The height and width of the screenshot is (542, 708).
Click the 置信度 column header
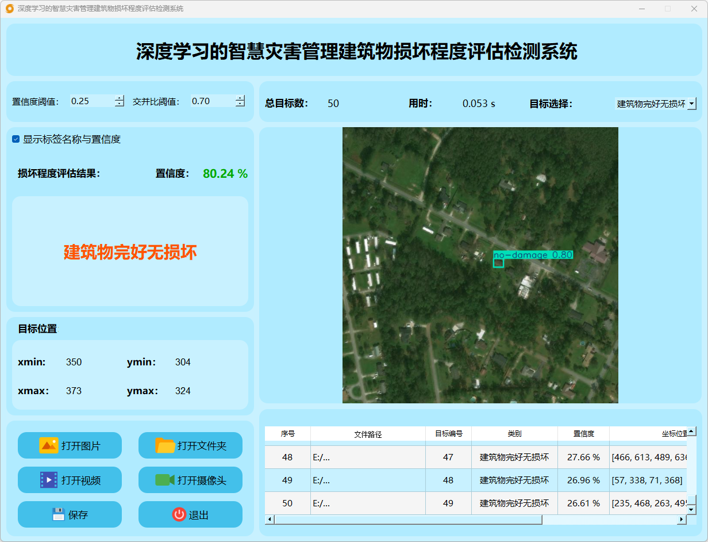(x=583, y=434)
